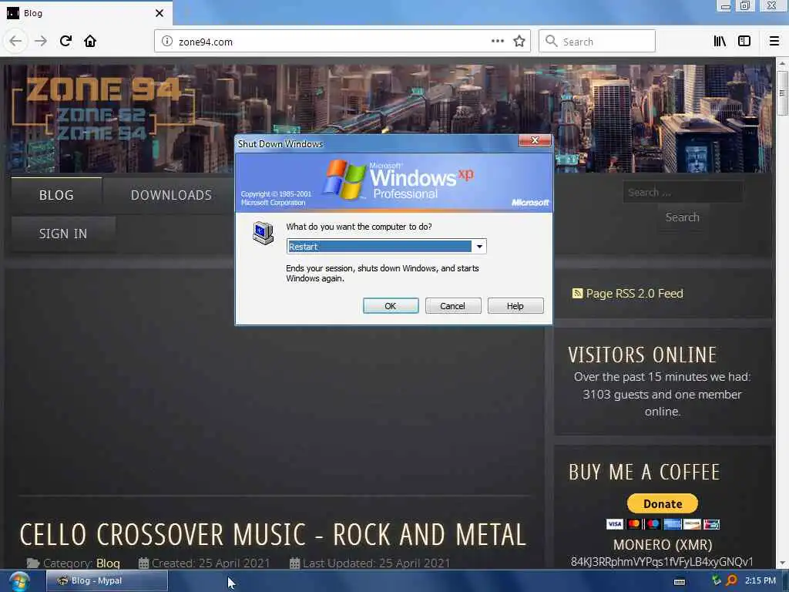This screenshot has width=789, height=592.
Task: Click the VISITORS ONLINE heading
Action: tap(642, 355)
